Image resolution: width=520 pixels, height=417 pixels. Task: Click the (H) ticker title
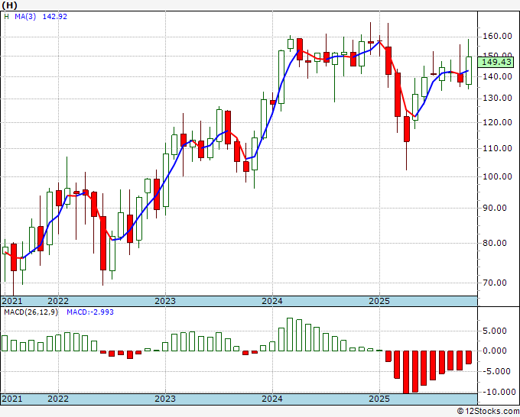9,5
